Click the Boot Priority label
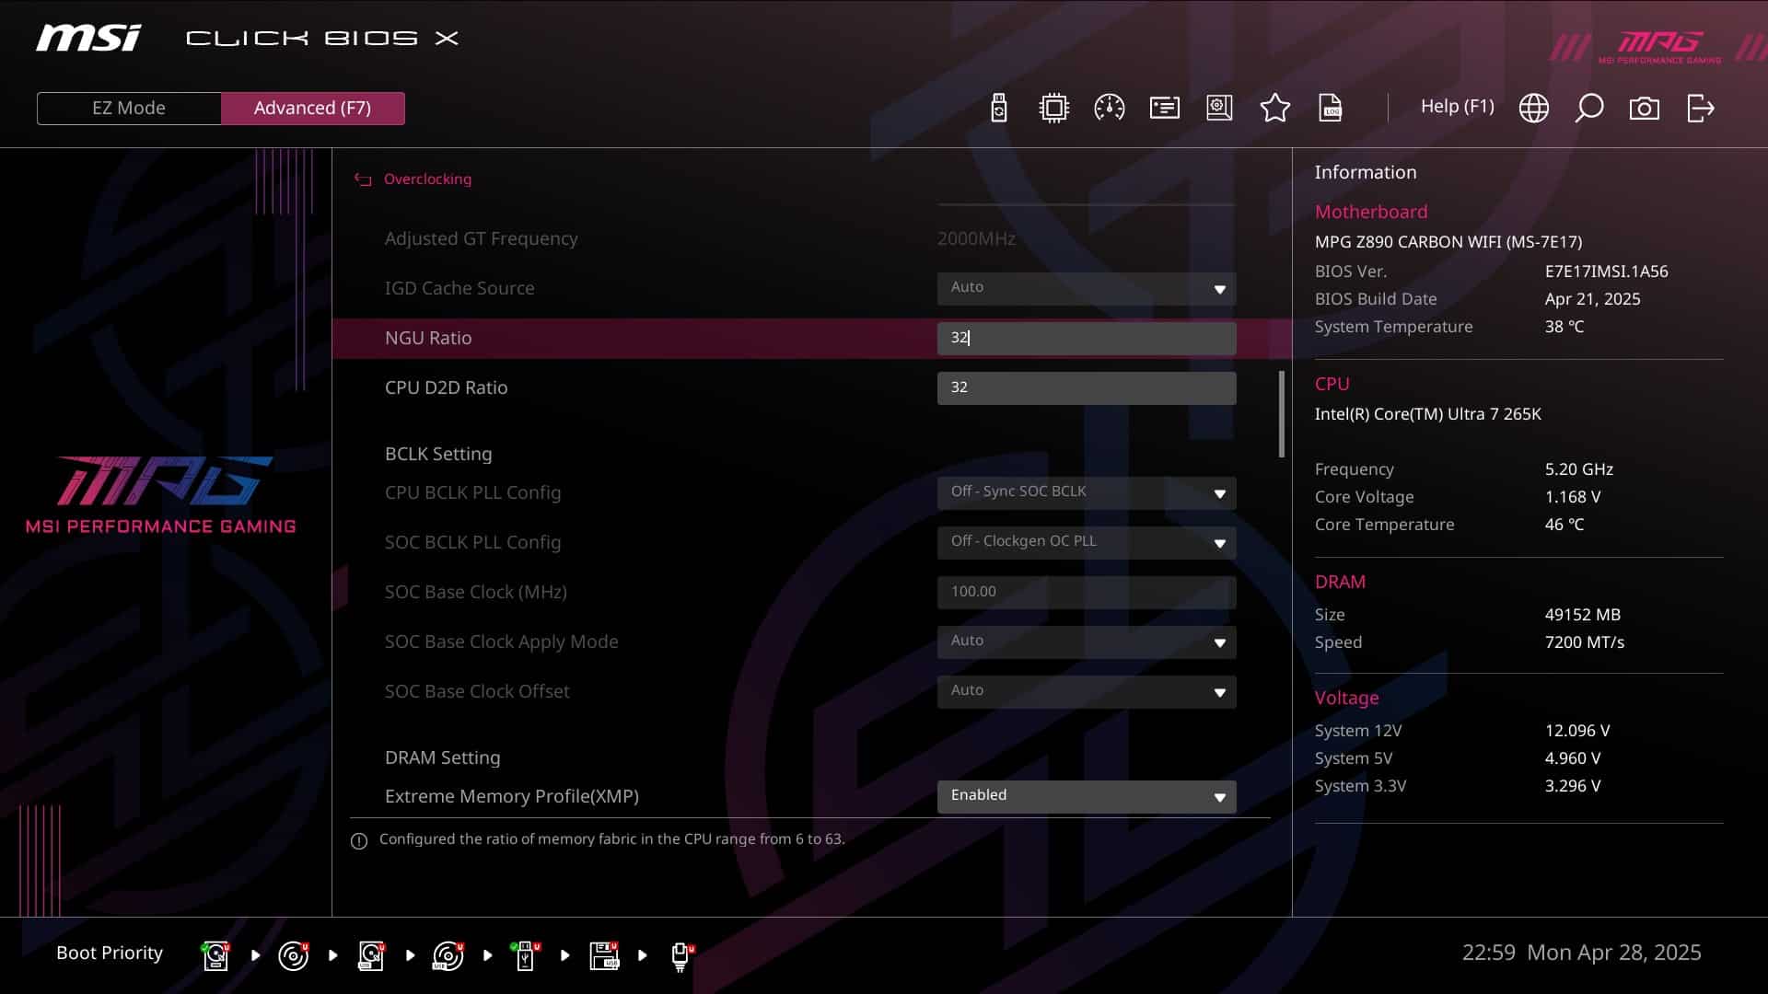This screenshot has width=1768, height=994. tap(110, 953)
